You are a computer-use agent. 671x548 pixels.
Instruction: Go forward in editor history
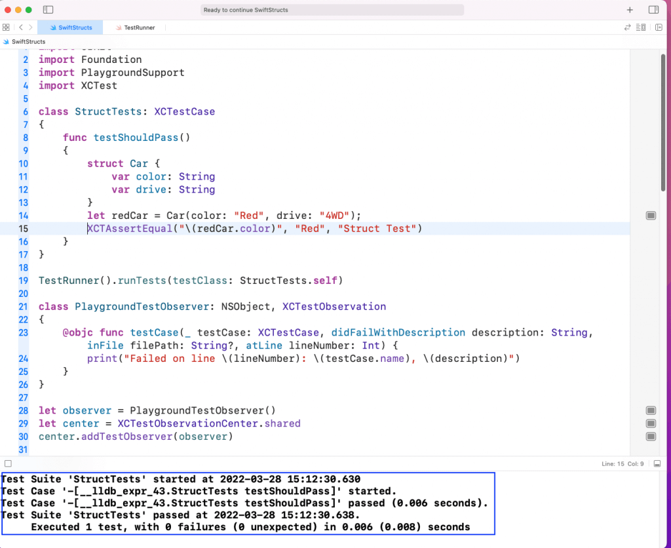[x=30, y=28]
